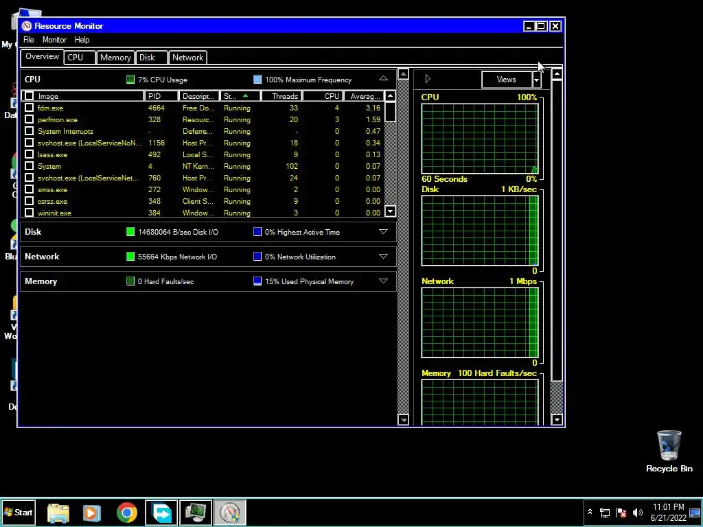Click the blue Used Physical Memory indicator
Viewport: 703px width, 527px height.
pyautogui.click(x=257, y=281)
